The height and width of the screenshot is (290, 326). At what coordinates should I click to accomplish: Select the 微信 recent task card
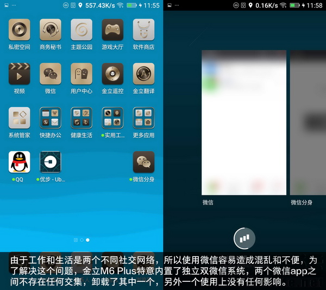point(244,122)
